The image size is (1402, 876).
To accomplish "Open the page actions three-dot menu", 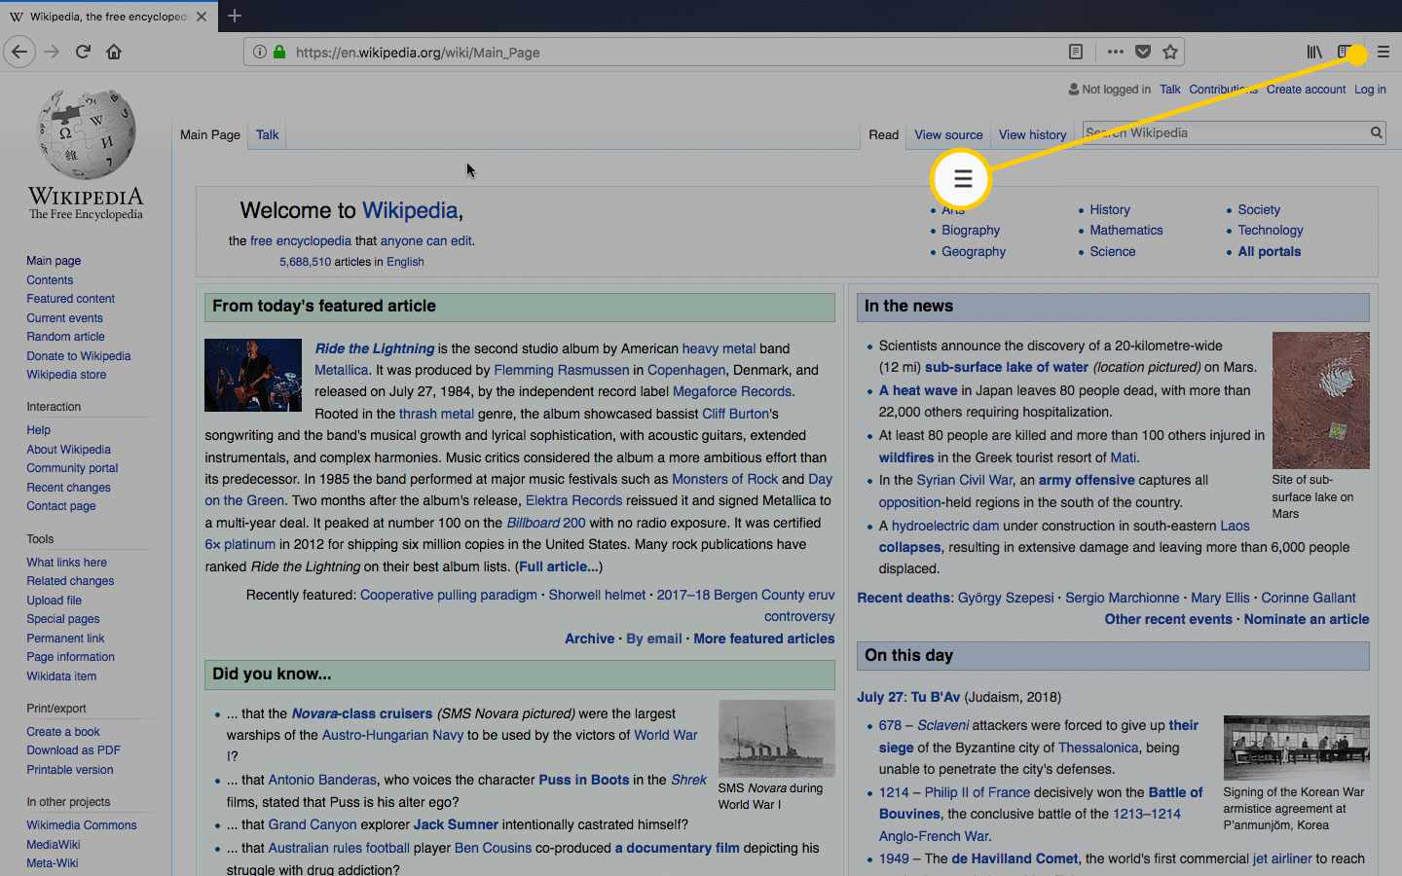I will (1116, 53).
